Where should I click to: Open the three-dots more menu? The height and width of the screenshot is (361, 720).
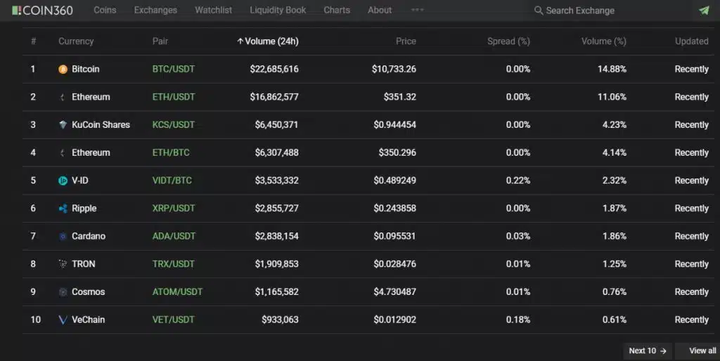[x=418, y=10]
